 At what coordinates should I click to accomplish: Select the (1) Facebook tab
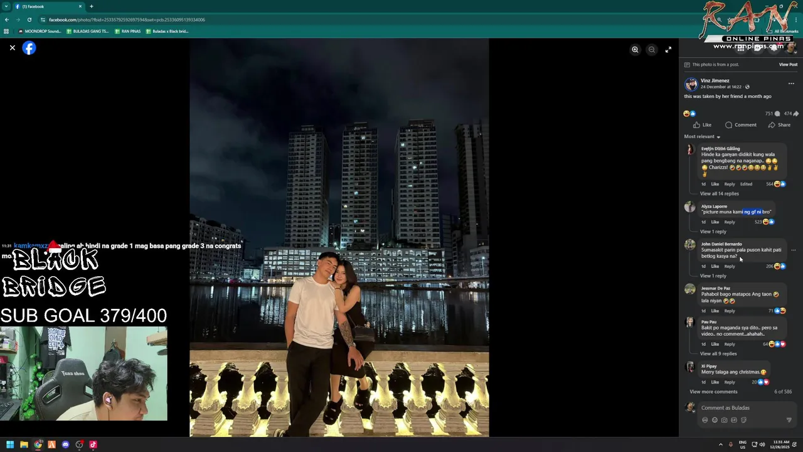click(49, 6)
